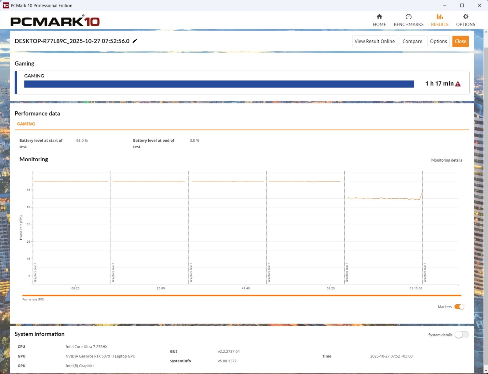This screenshot has width=488, height=374.
Task: Click the blue Gaming result bar
Action: coord(219,84)
